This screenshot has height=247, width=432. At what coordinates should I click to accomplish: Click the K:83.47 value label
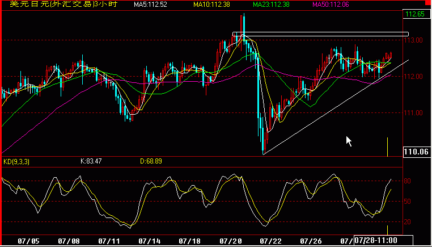coord(91,161)
